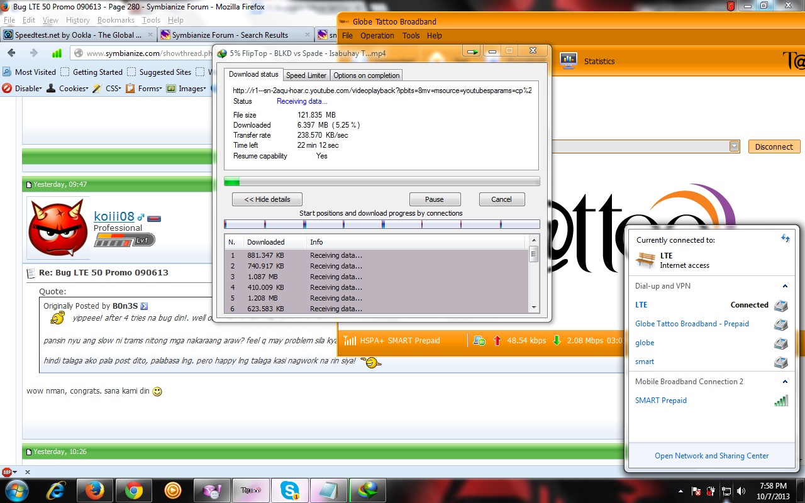Open the CSS dropdown menu
This screenshot has width=805, height=503.
pos(119,89)
